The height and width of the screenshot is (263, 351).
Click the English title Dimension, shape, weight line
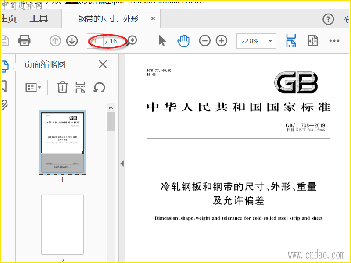(239, 218)
